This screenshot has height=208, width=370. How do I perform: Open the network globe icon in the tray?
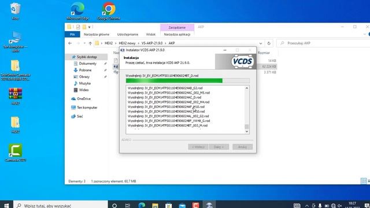(333, 206)
